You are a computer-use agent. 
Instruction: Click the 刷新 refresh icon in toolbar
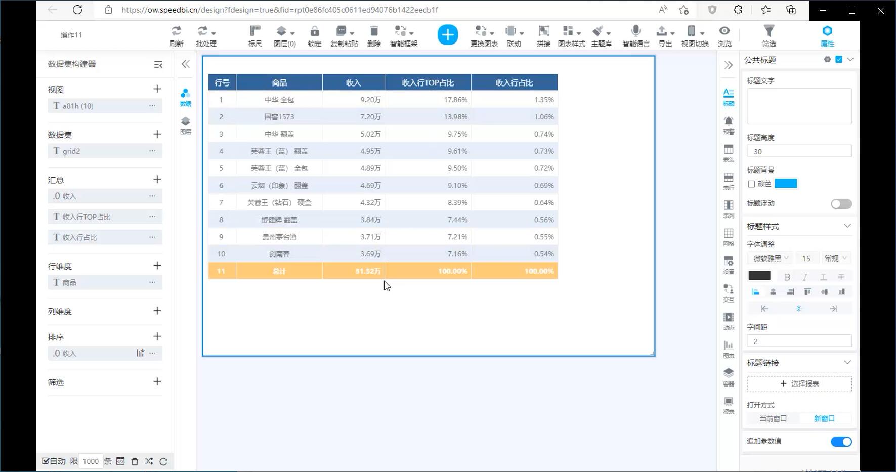tap(176, 31)
